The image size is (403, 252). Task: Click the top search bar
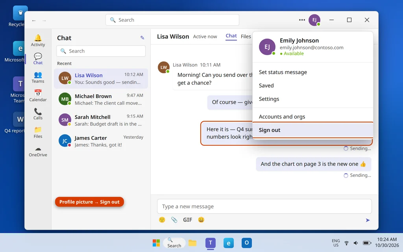coord(172,20)
